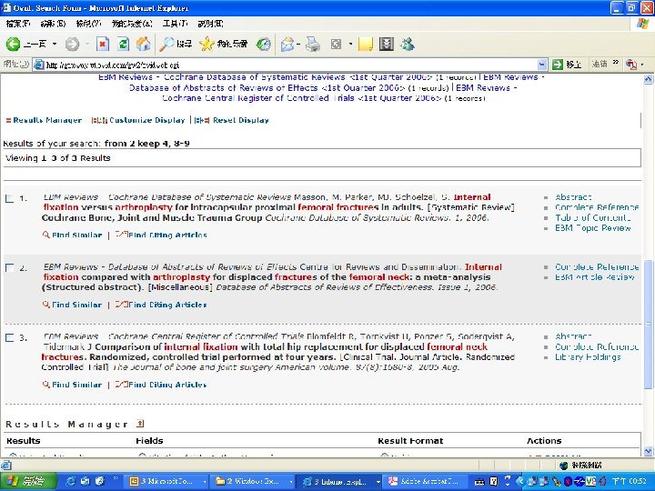The height and width of the screenshot is (491, 655).
Task: Click the Edit toolbar icon beside the printer
Action: pos(337,44)
